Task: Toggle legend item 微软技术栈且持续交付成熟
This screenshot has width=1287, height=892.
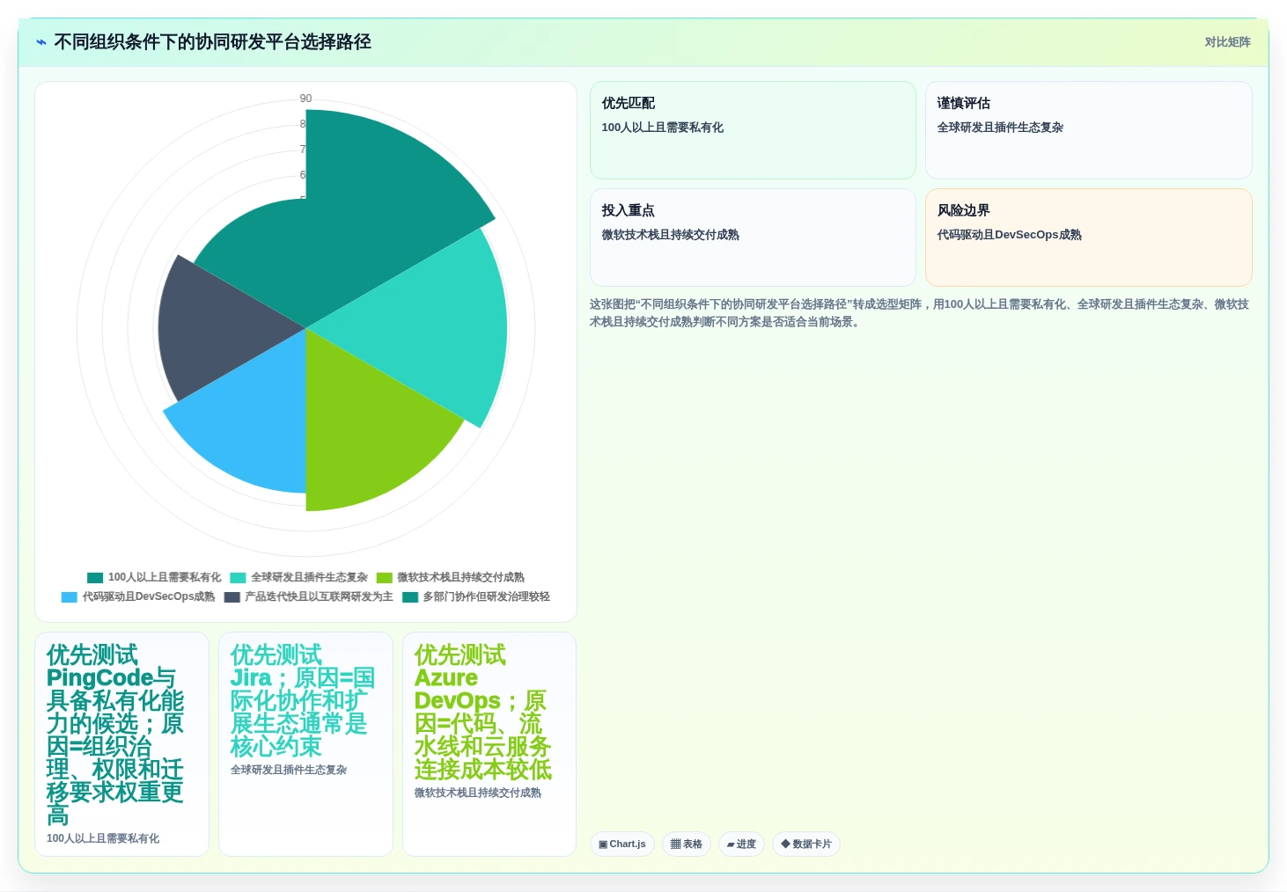Action: tap(450, 577)
